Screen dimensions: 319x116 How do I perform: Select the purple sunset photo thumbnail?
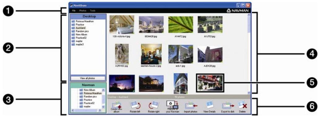click(122, 83)
